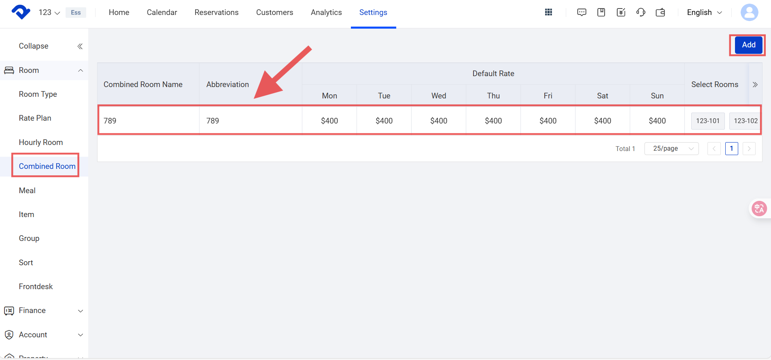771x360 pixels.
Task: Open the wallet icon
Action: pos(661,12)
